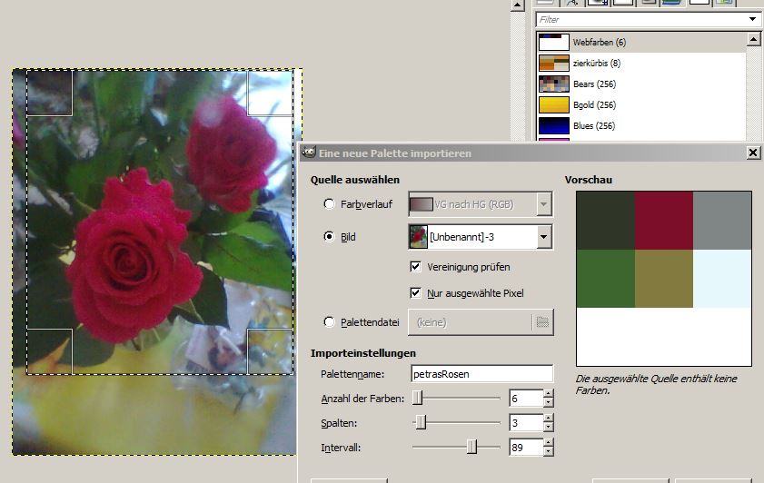
Task: Click the Intervall slider handle
Action: pyautogui.click(x=471, y=447)
